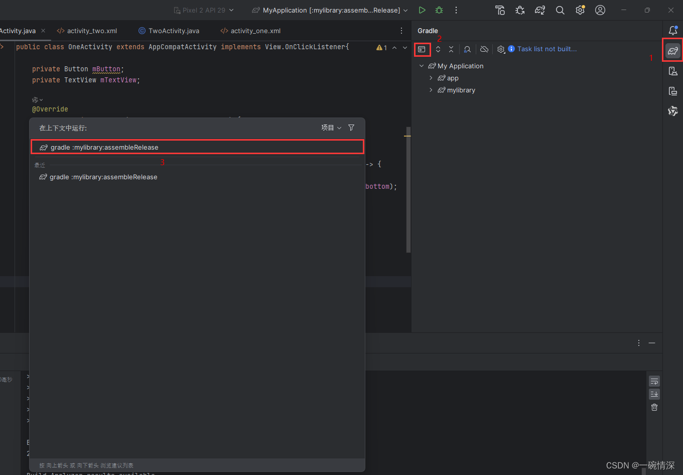Jump to previous highlighted error arrow
683x475 pixels.
[x=394, y=48]
